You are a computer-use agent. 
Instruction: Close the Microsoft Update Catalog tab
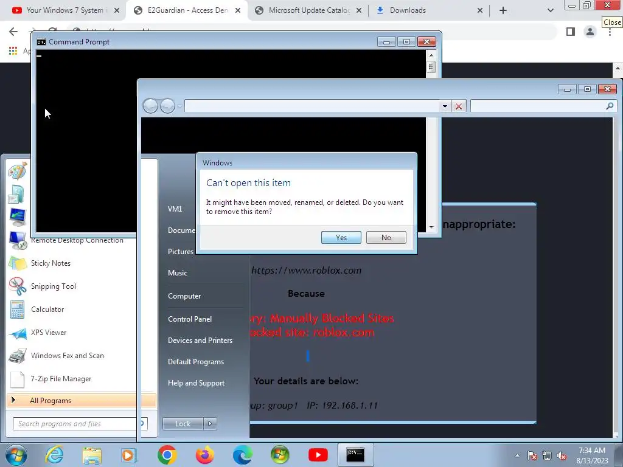pos(359,10)
